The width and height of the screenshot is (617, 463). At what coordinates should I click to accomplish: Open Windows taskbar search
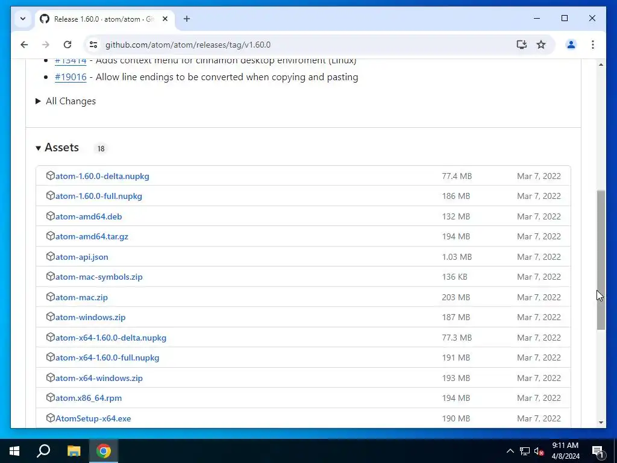coord(43,451)
